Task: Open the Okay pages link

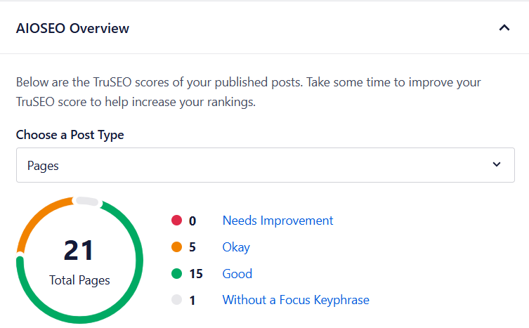Action: click(x=236, y=247)
